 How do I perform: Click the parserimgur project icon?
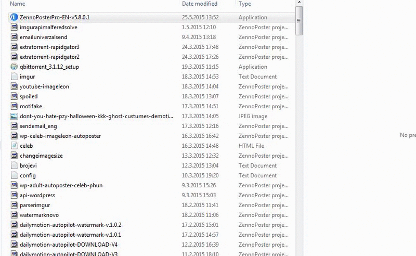14,205
